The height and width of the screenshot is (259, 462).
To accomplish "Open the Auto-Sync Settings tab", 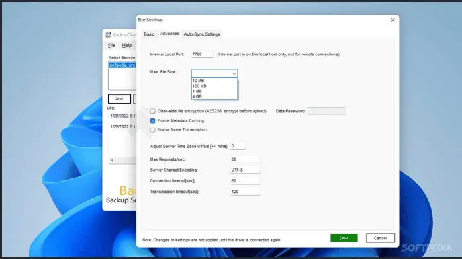I will (x=202, y=34).
